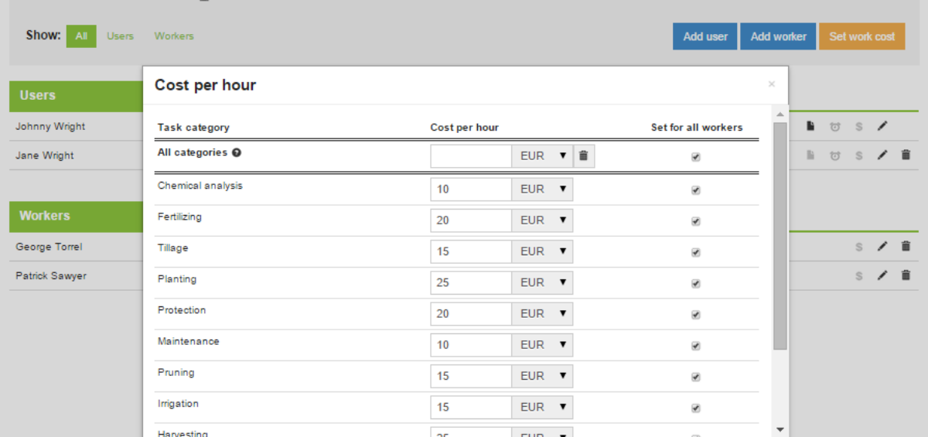928x437 pixels.
Task: Show only Users filter
Action: [x=120, y=36]
